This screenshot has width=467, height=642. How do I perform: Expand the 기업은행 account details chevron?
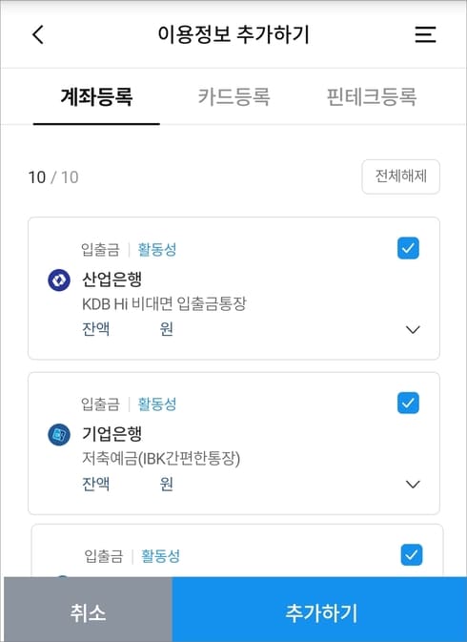(413, 485)
